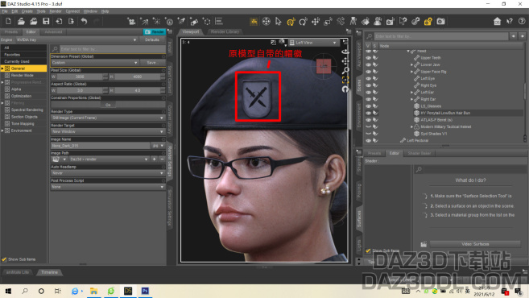Click the Render camera icon in toolbar

(440, 22)
